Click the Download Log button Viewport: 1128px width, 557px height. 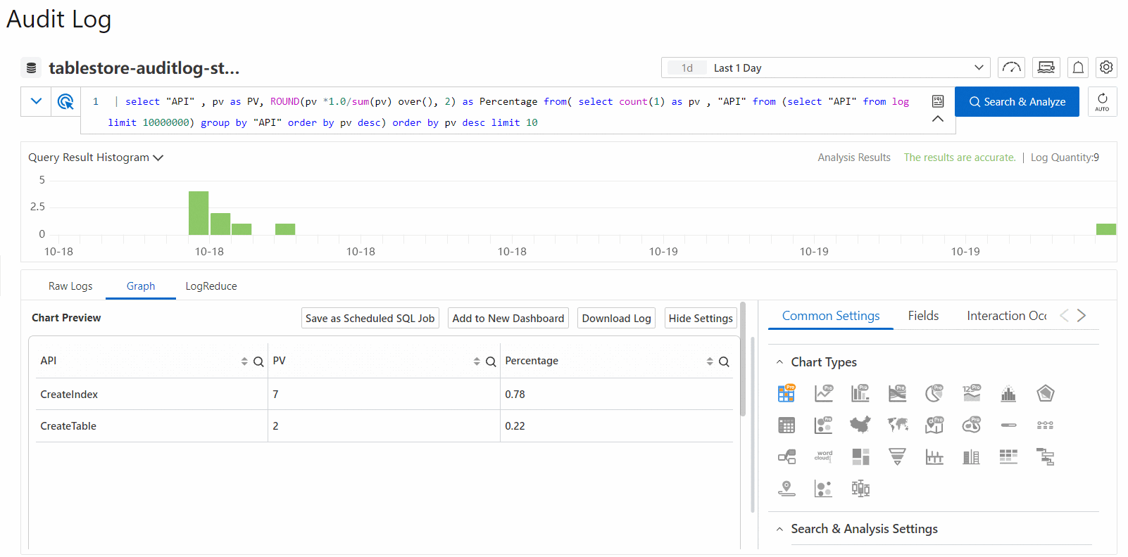(x=616, y=318)
